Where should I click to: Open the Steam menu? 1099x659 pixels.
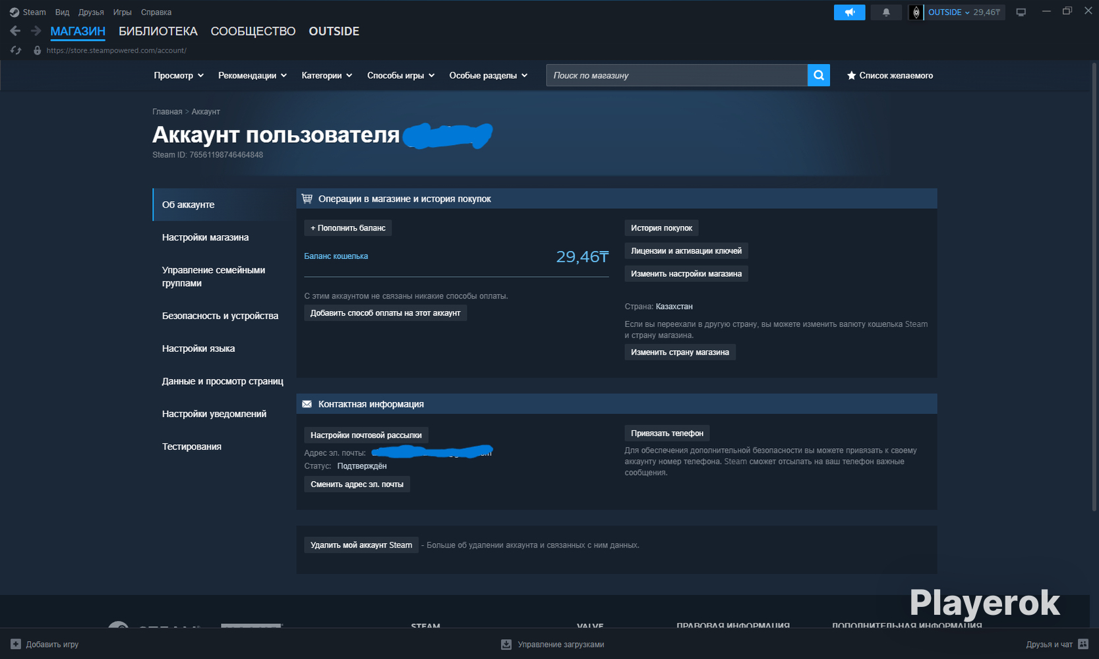(x=34, y=12)
